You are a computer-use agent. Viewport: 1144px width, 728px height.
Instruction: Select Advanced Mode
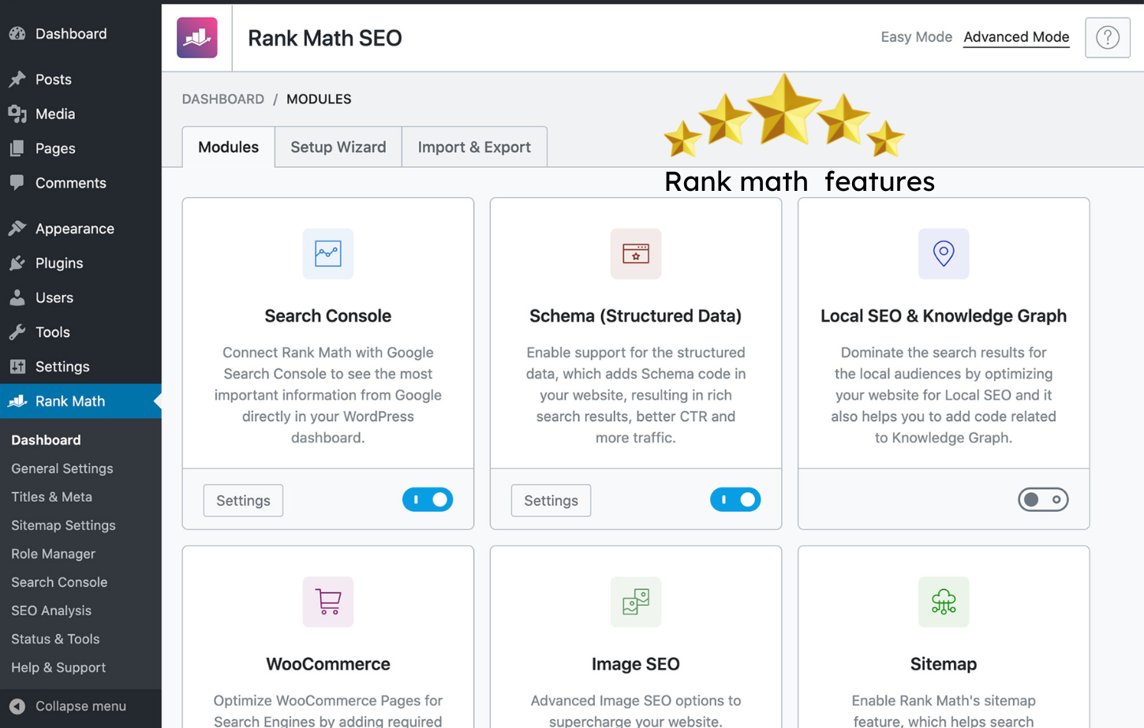point(1016,37)
